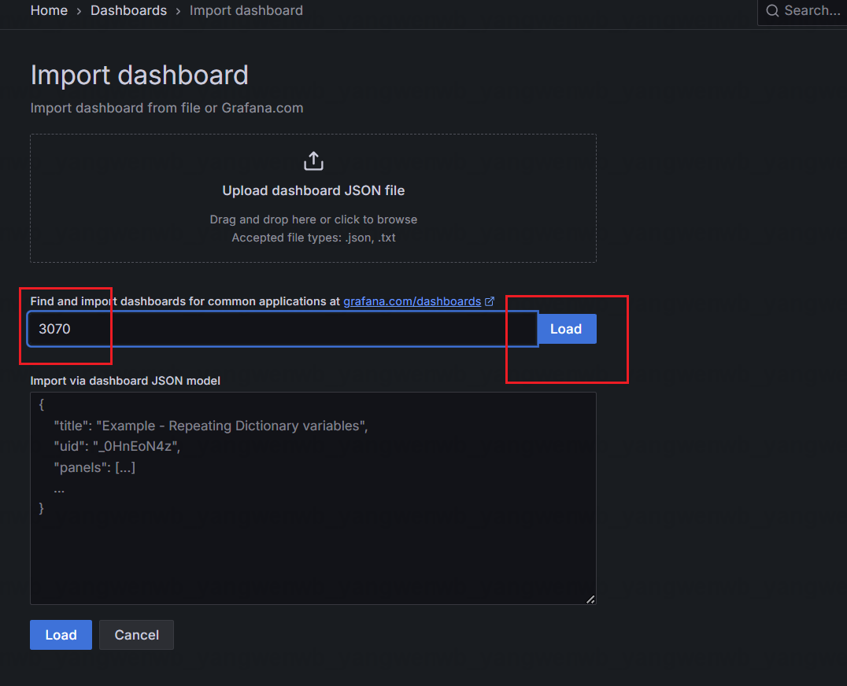Click "Drag and drop here or click to browse"
Image resolution: width=847 pixels, height=686 pixels.
tap(313, 219)
